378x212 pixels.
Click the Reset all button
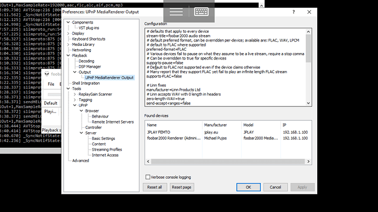[x=154, y=187]
